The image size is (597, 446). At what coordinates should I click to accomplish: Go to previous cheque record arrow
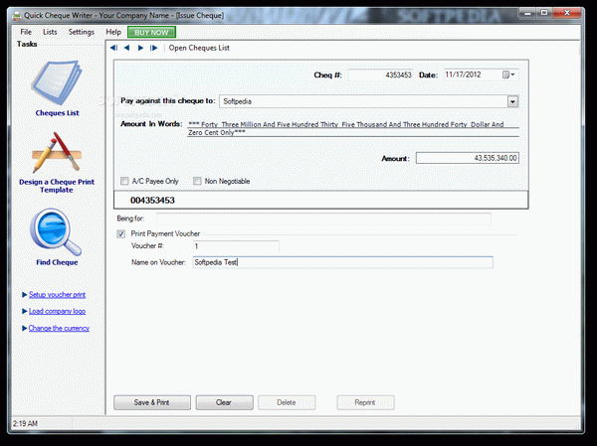click(x=127, y=48)
